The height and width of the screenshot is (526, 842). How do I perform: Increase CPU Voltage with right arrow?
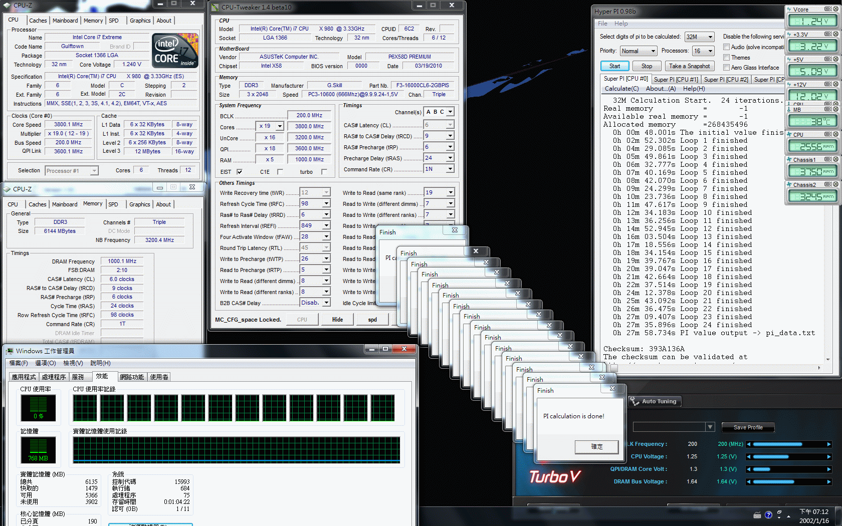pyautogui.click(x=828, y=457)
